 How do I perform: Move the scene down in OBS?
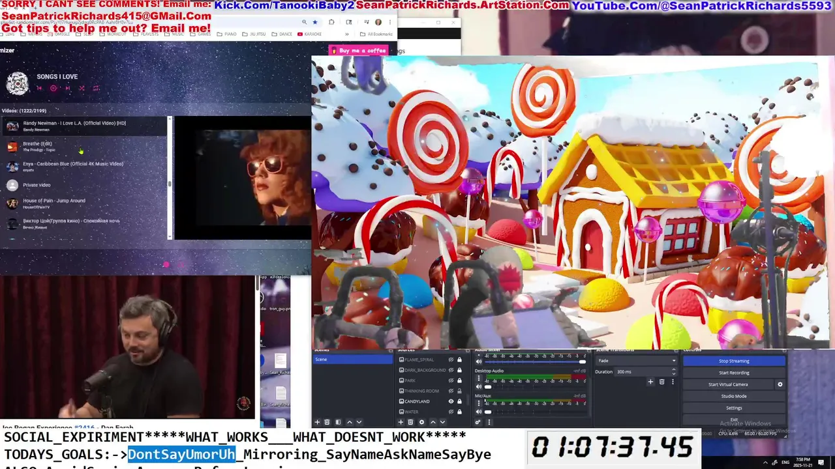[359, 422]
